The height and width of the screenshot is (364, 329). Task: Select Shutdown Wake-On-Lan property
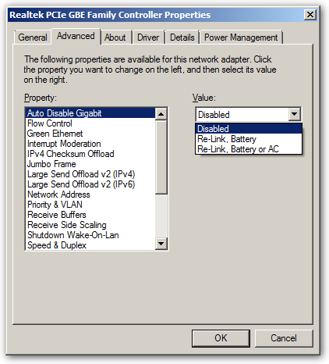pyautogui.click(x=90, y=235)
